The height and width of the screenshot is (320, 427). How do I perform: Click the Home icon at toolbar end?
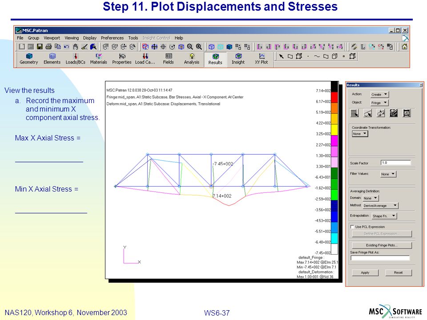[x=405, y=47]
